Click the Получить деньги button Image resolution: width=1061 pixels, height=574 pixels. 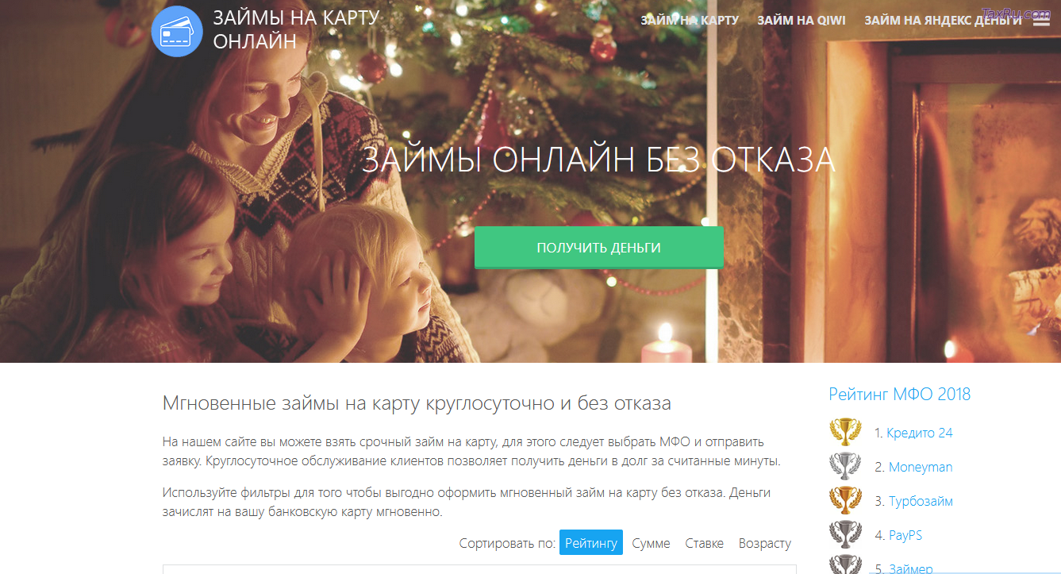pos(599,248)
